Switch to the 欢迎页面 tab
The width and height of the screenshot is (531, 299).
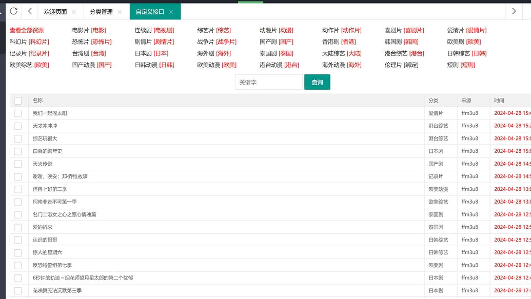(55, 12)
